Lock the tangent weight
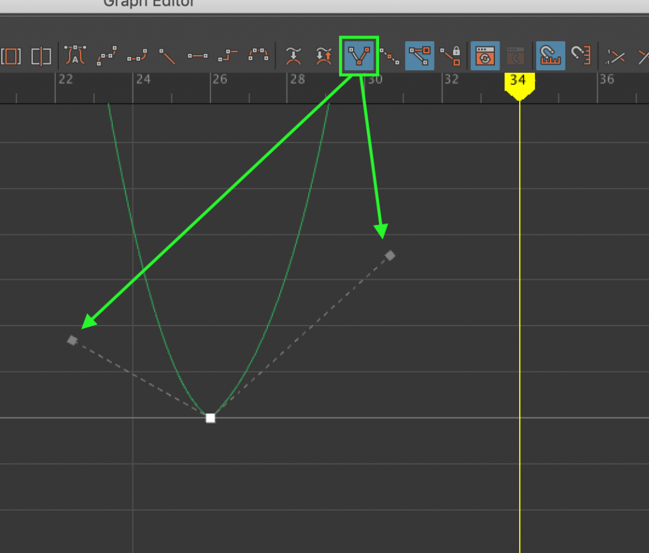Screen dimensions: 649x553 pos(451,56)
